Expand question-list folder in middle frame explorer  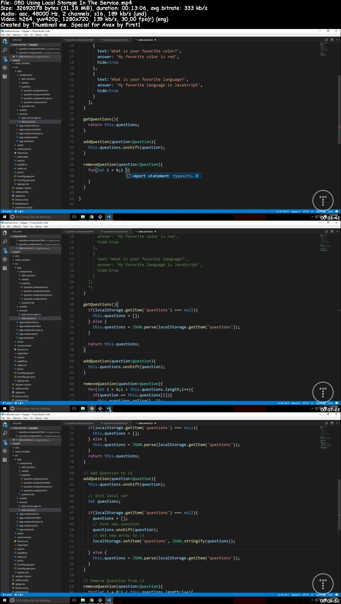point(28,303)
